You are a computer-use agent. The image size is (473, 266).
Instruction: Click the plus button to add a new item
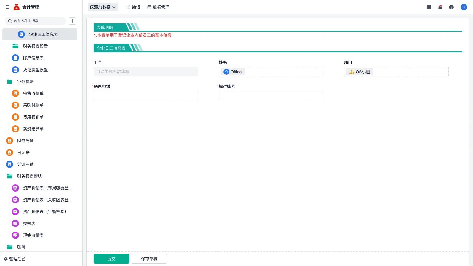pos(72,21)
